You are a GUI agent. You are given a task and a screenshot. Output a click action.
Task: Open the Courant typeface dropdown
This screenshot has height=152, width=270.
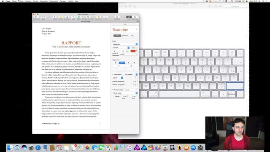point(121,48)
